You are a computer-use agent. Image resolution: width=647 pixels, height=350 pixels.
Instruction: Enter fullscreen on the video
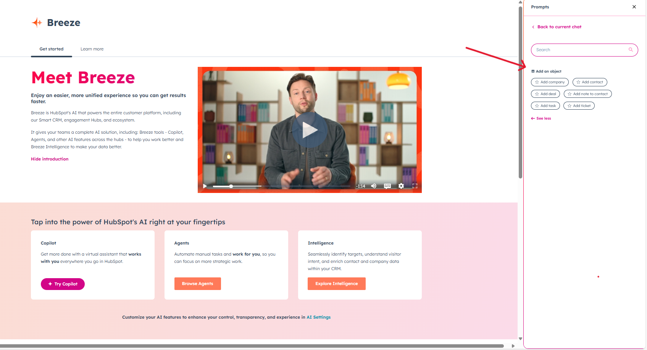(x=415, y=186)
